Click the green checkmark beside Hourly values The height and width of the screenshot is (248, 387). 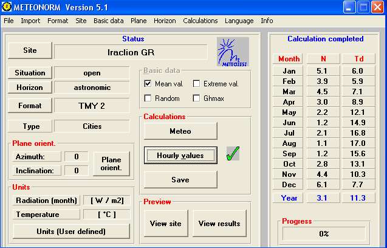233,154
